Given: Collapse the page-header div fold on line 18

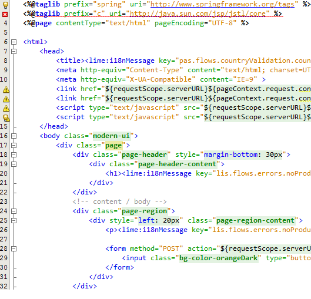Looking at the screenshot, I should tap(14, 154).
